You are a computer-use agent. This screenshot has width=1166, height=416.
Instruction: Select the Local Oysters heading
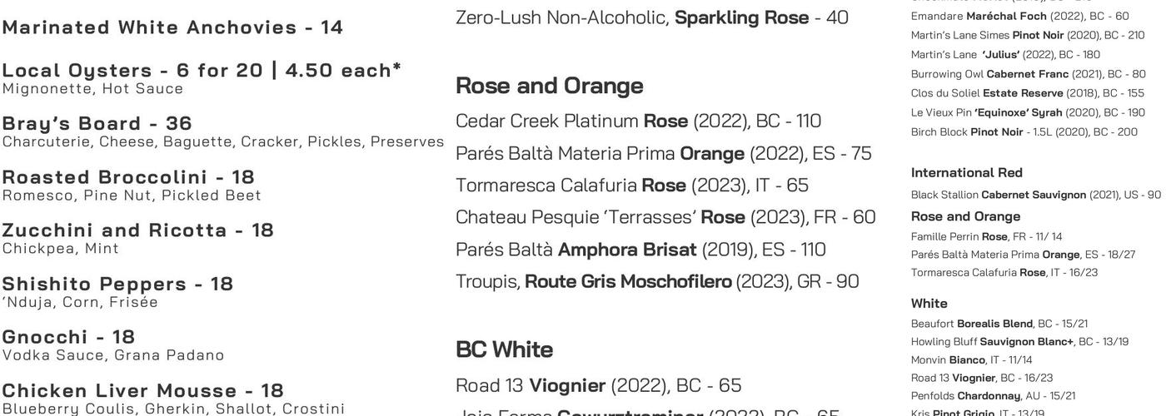[202, 70]
